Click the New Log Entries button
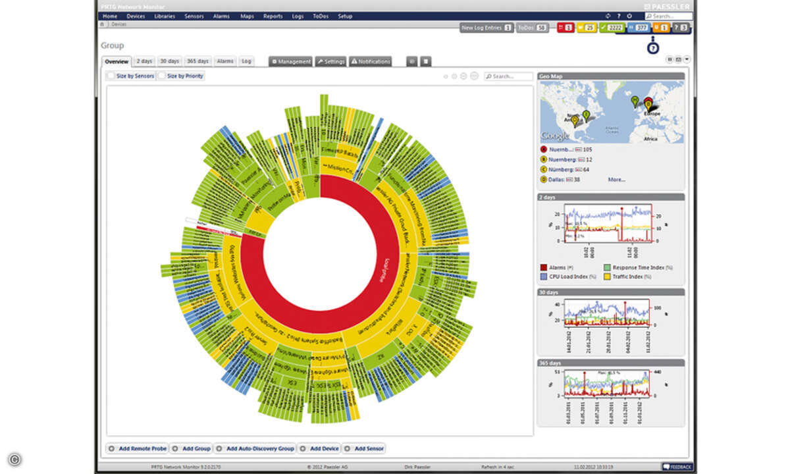 (487, 28)
